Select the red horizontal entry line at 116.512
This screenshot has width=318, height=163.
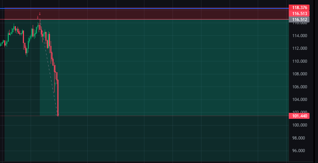[x=144, y=19]
